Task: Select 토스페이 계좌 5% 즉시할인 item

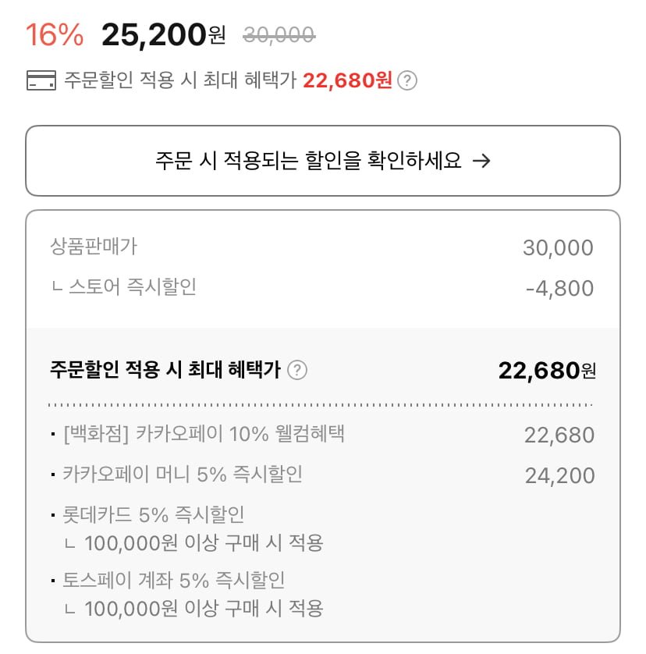Action: 173,581
